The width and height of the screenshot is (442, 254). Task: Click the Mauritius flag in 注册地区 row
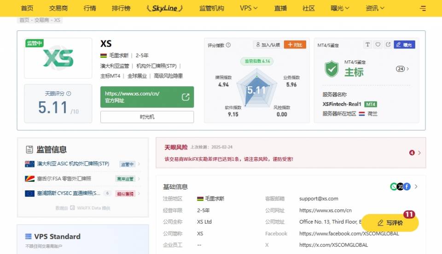pos(200,199)
